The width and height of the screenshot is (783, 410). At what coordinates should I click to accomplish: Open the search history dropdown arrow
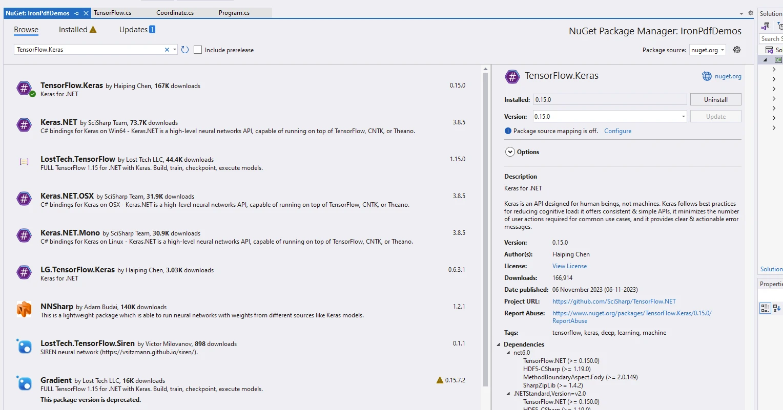click(x=175, y=50)
